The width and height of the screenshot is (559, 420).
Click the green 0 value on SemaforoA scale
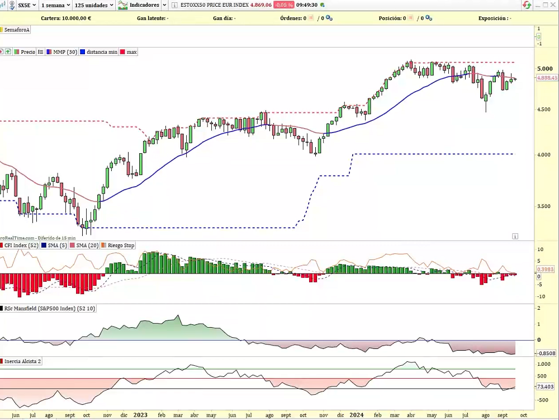539,37
